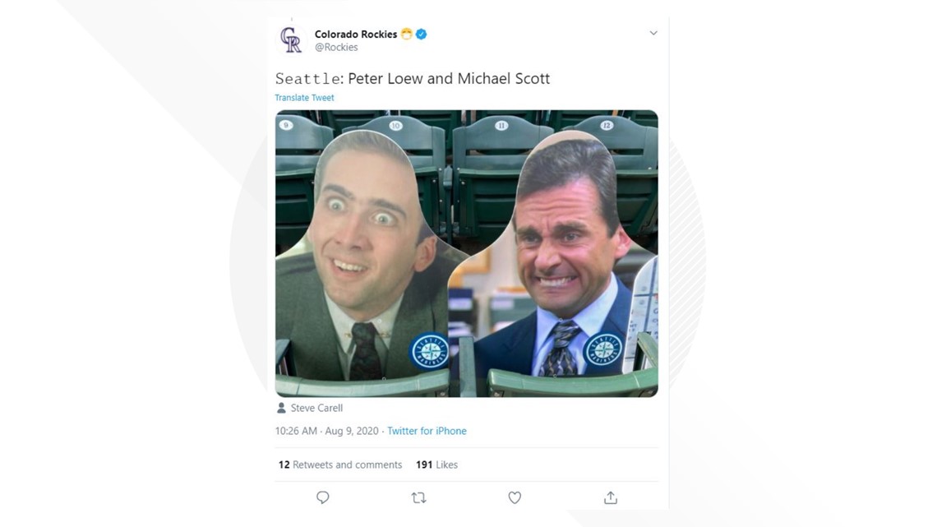View the 191 Likes list
Image resolution: width=937 pixels, height=527 pixels.
point(436,465)
